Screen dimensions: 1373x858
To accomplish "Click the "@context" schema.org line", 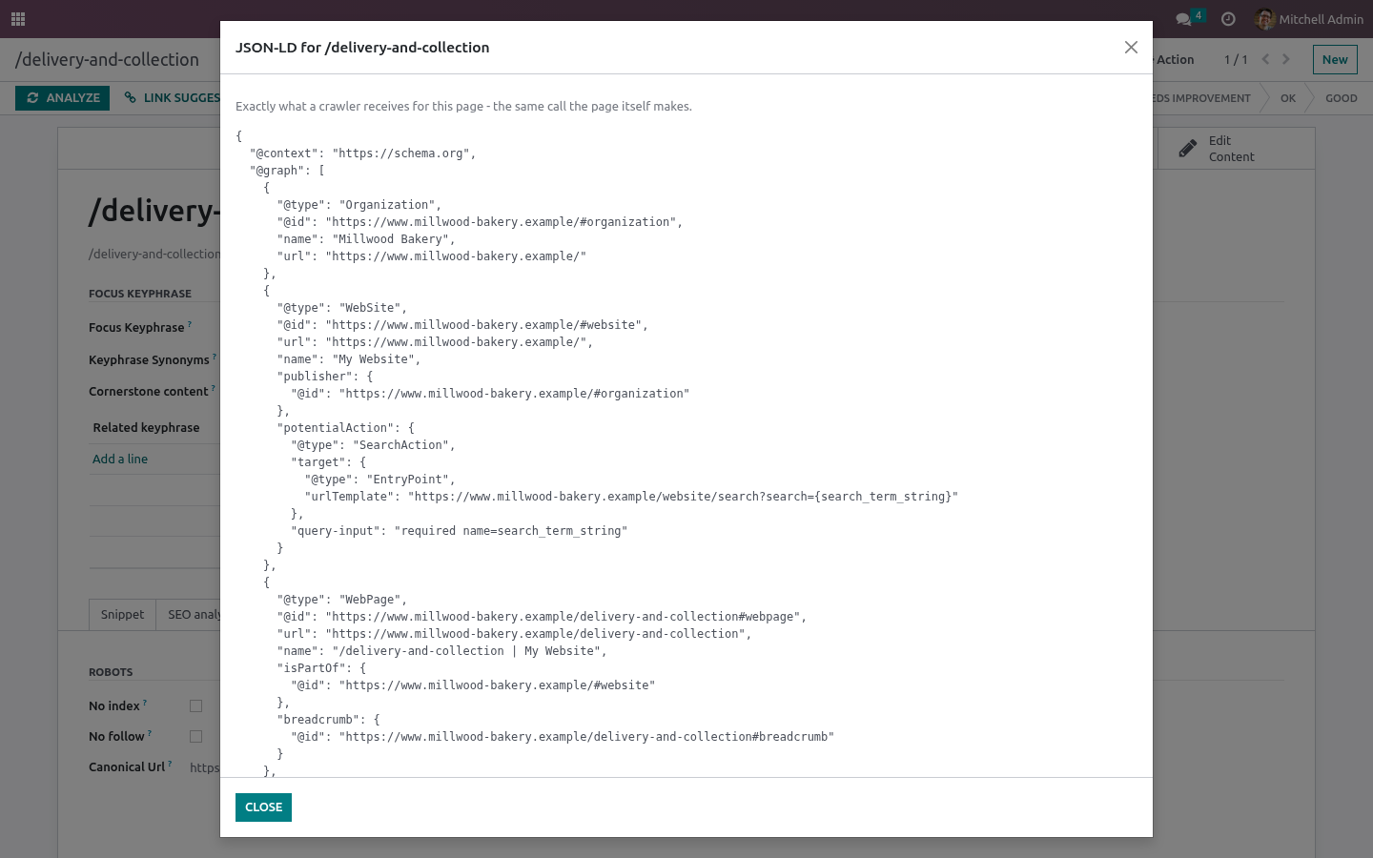I will tap(362, 153).
